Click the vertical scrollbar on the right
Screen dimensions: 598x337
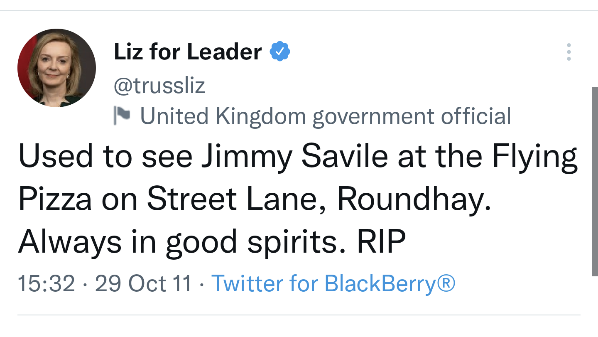point(594,182)
